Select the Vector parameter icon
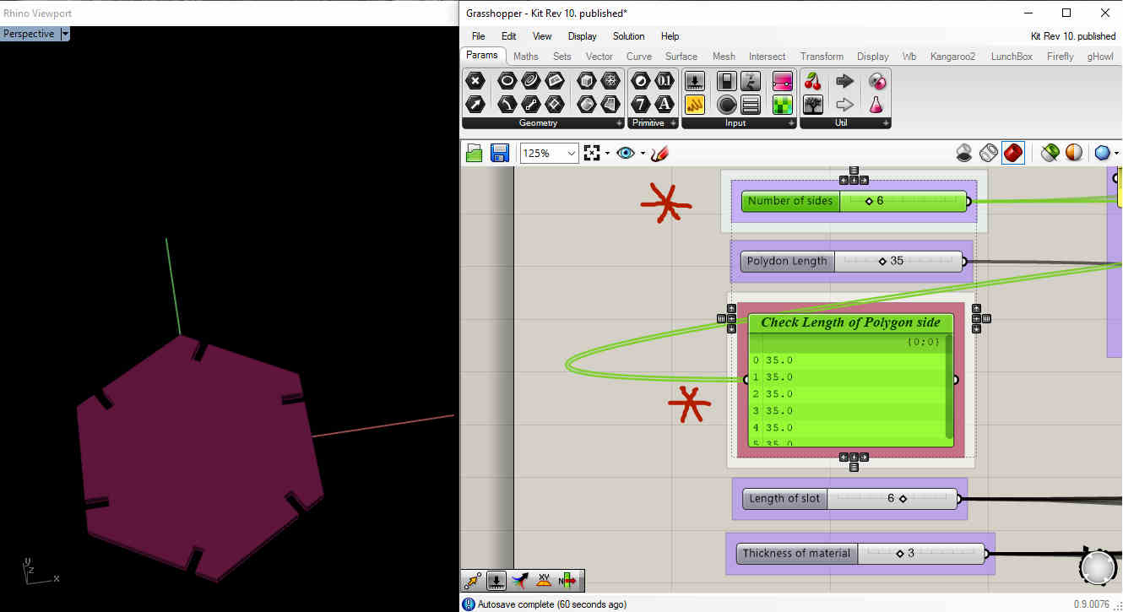The height and width of the screenshot is (612, 1123). (x=475, y=105)
